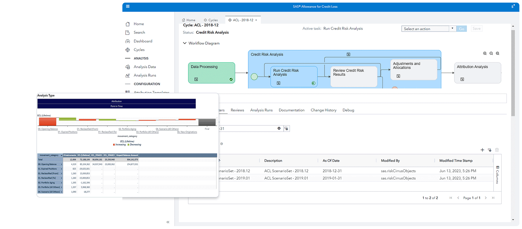Click the link-add icon above the table
The width and height of the screenshot is (522, 229).
coord(490,150)
